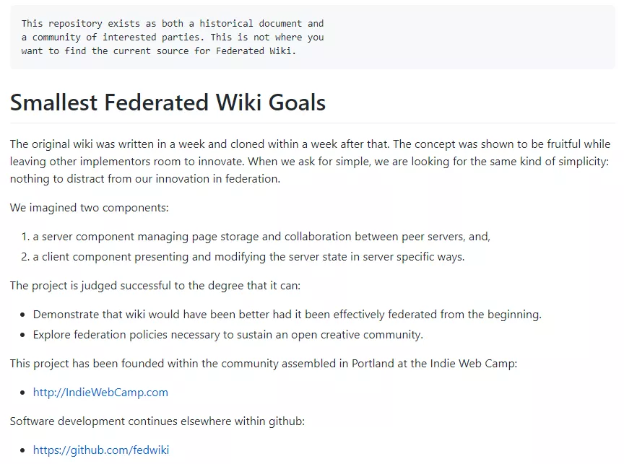This screenshot has width=624, height=464.
Task: Click the 'Software development continues elsewhere' sentence
Action: [157, 421]
